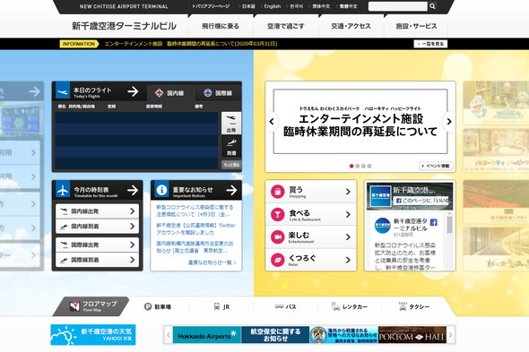The height and width of the screenshot is (352, 529).
Task: Switch language to English
Action: [x=272, y=6]
